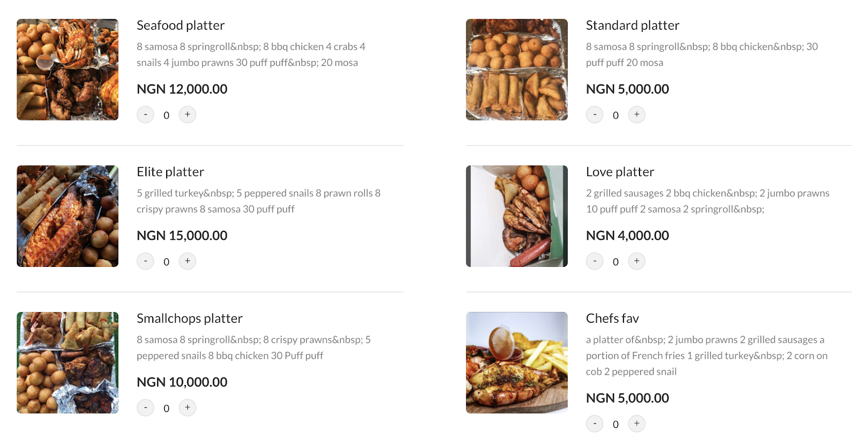Click the Elite platter title
Screen dimensions: 852x436
(170, 172)
